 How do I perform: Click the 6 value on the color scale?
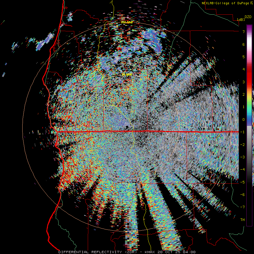244,44
